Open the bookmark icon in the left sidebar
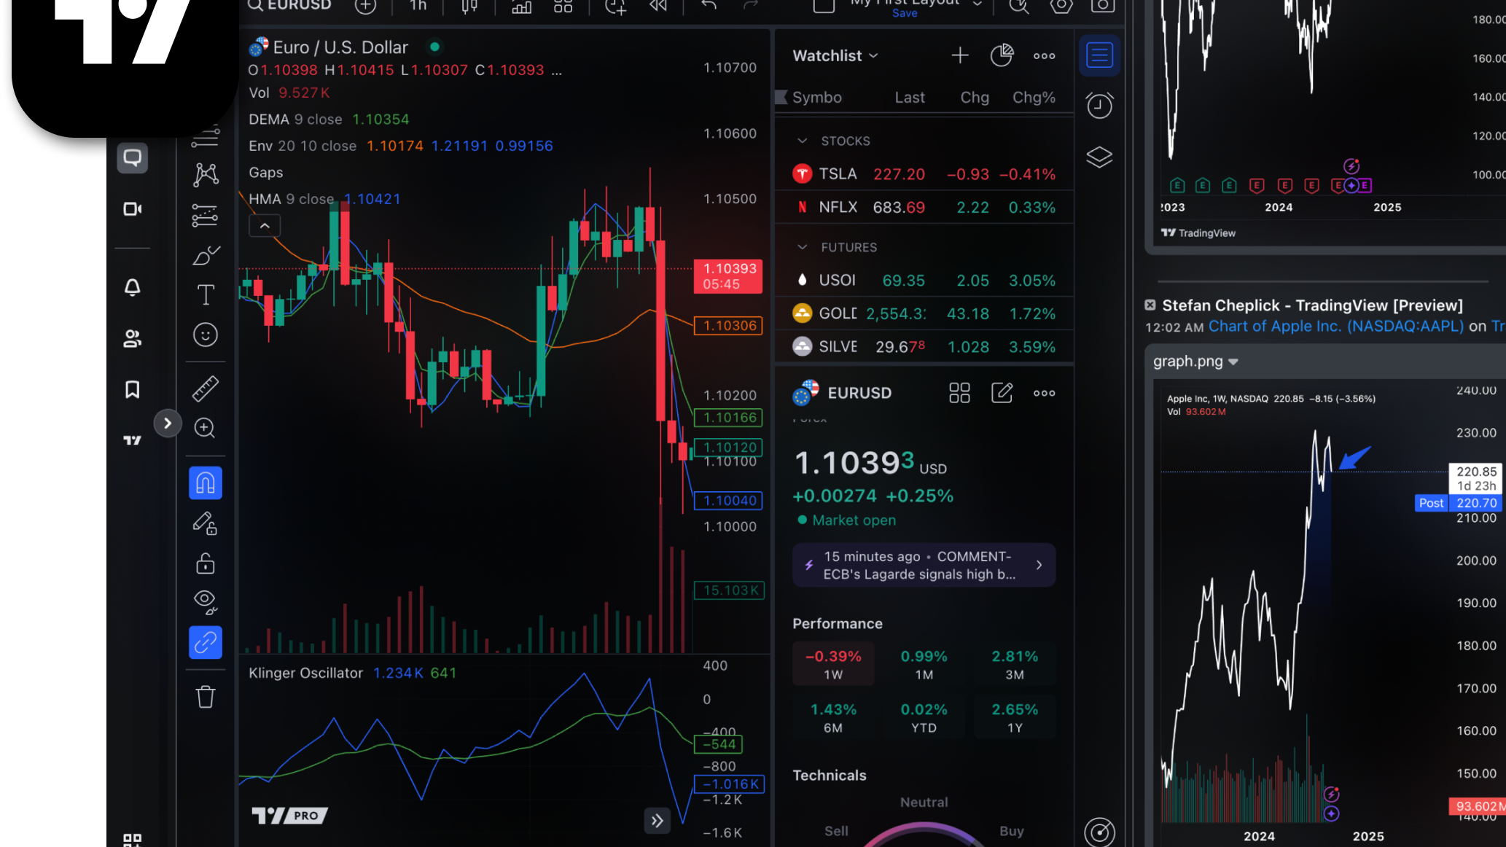This screenshot has width=1506, height=847. 132,389
